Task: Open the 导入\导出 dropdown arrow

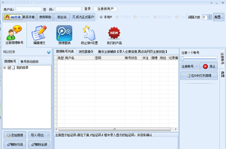Action: pyautogui.click(x=48, y=135)
